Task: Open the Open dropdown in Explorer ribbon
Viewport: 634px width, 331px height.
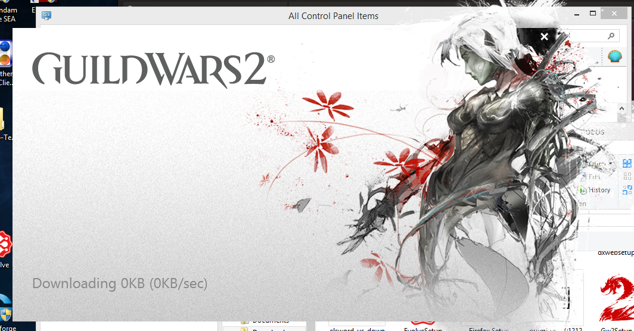Action: click(x=597, y=164)
